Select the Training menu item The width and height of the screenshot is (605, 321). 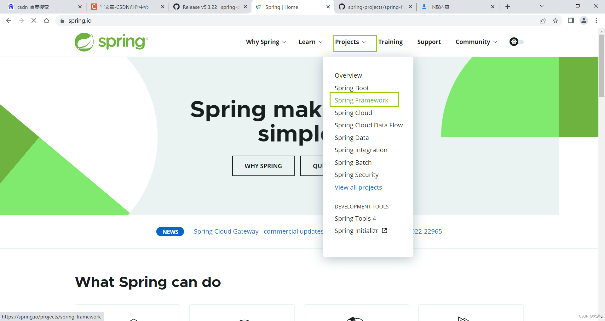[390, 42]
